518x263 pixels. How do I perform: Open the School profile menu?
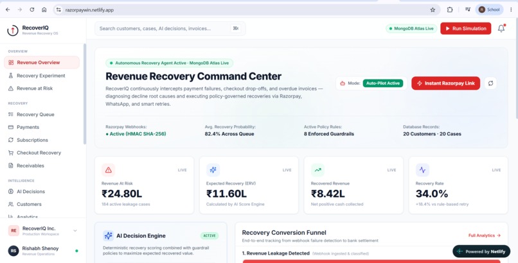point(489,10)
